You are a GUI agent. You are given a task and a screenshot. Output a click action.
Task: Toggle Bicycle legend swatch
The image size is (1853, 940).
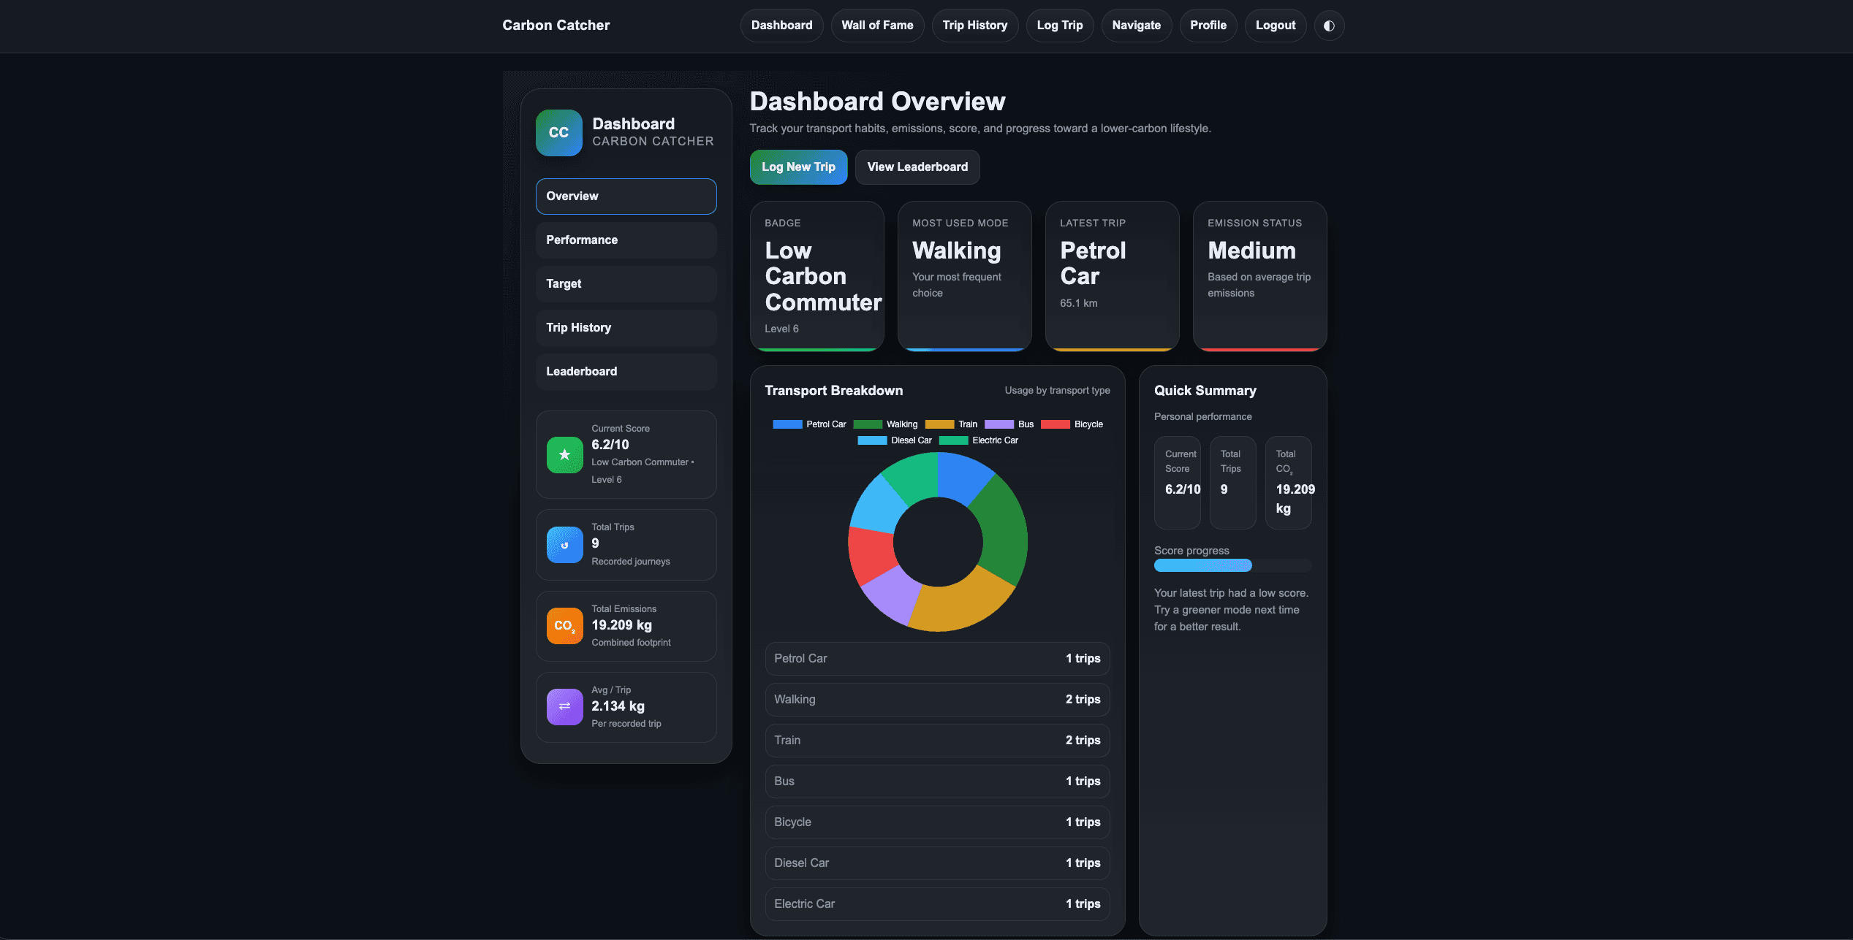[x=1056, y=424]
